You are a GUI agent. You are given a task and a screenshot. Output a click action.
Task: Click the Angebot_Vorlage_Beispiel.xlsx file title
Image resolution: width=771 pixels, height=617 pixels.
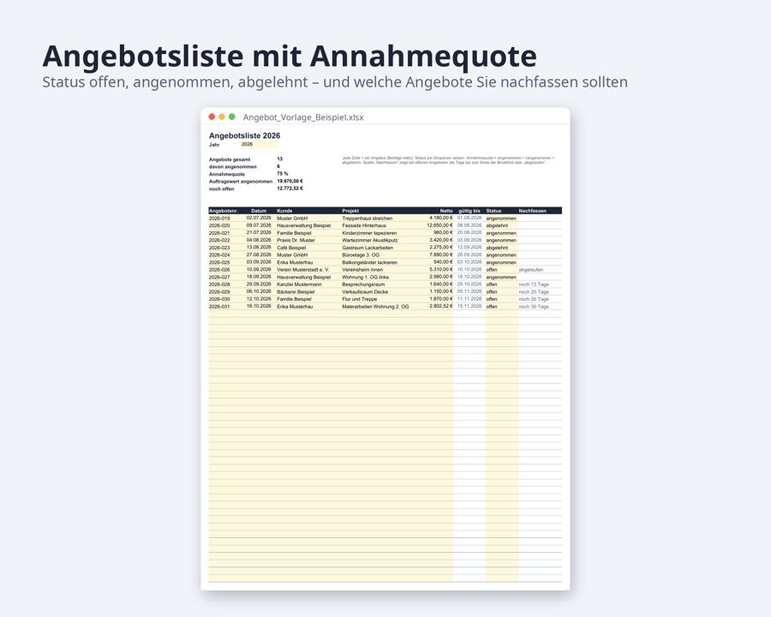coord(303,117)
